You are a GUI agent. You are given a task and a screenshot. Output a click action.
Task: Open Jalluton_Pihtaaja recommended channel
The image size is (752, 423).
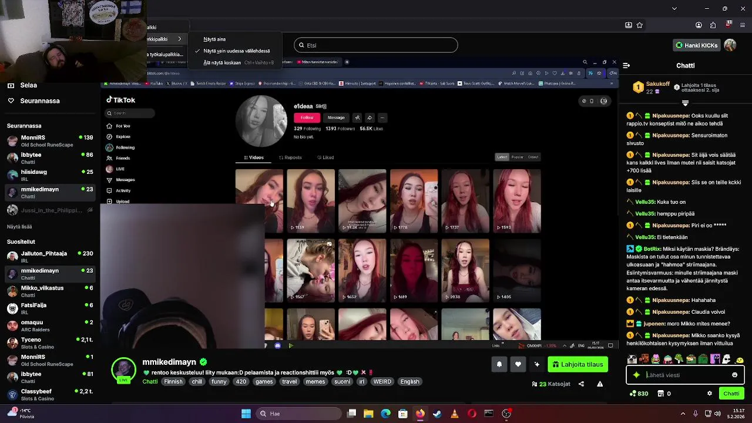[x=50, y=257]
